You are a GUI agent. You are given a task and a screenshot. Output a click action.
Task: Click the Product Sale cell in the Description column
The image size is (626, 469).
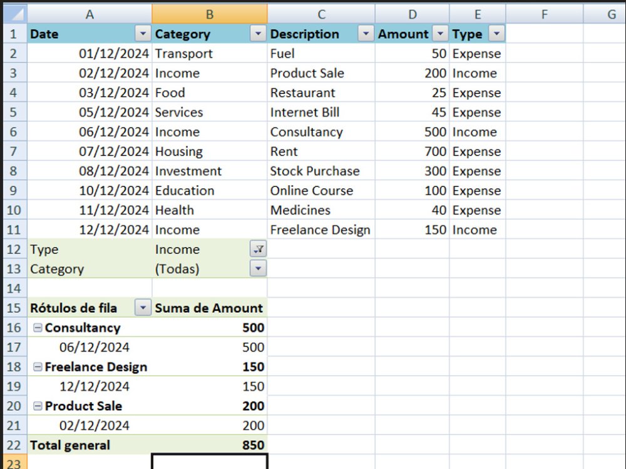point(321,73)
